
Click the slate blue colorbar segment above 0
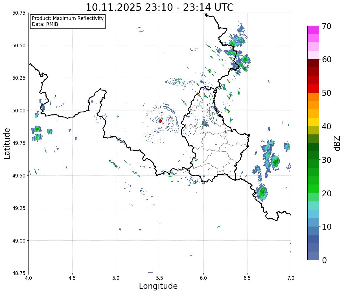click(x=313, y=256)
